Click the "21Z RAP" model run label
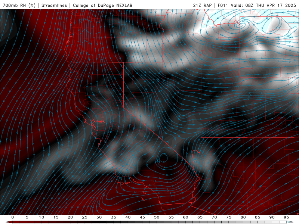299x224 pixels. pyautogui.click(x=202, y=5)
